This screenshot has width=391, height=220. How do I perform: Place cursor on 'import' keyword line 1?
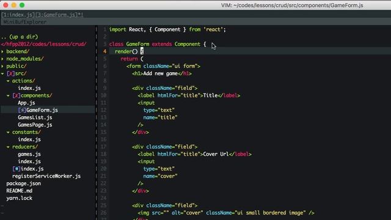[x=118, y=29]
